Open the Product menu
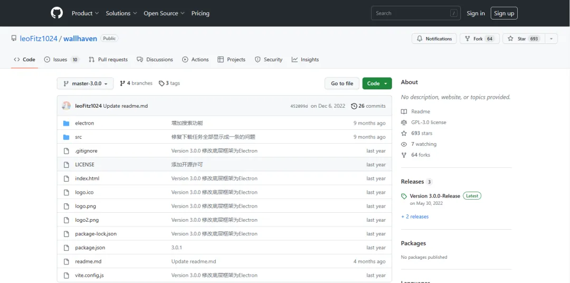The image size is (570, 283). (85, 13)
